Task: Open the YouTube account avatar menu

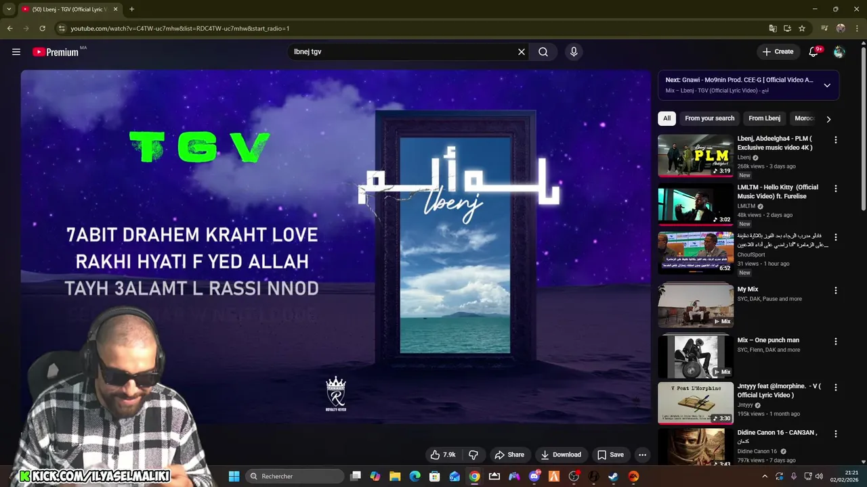Action: point(839,51)
